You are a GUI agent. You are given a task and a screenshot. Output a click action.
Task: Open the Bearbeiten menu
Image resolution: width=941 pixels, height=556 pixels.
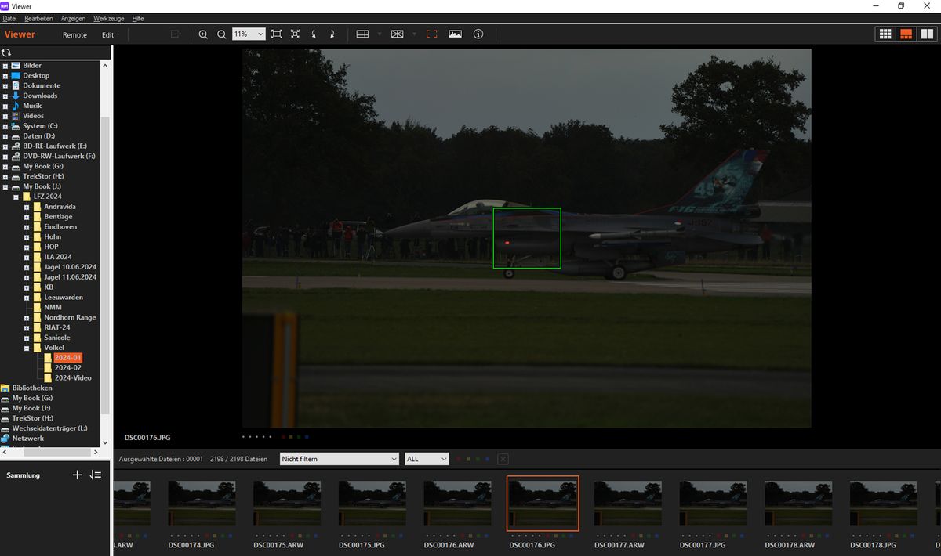point(38,18)
